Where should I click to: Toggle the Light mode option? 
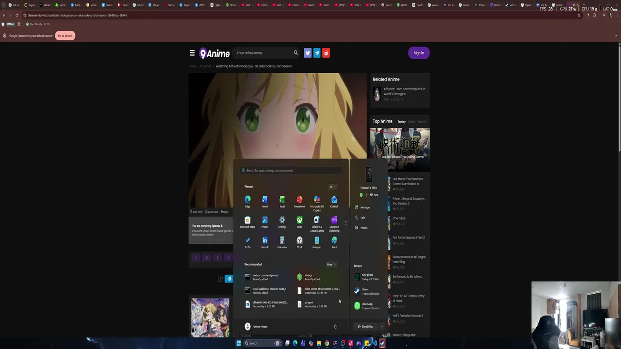click(x=225, y=212)
